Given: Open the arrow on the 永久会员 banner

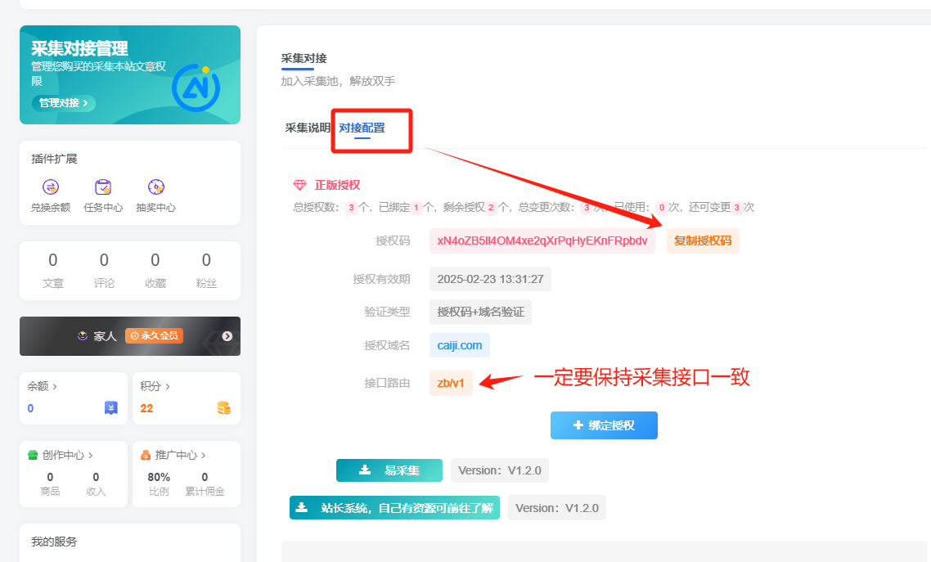Looking at the screenshot, I should click(228, 335).
